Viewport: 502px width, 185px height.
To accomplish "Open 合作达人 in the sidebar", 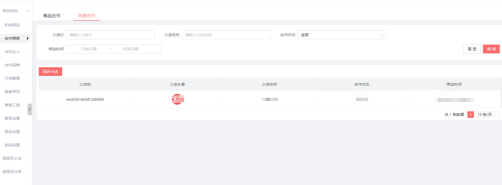I will click(x=12, y=52).
